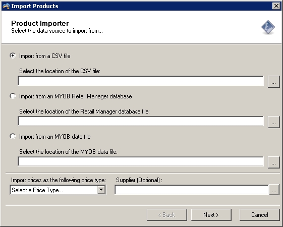Screen dimensions: 283x227
Task: Click Next to continue the import
Action: (x=211, y=215)
